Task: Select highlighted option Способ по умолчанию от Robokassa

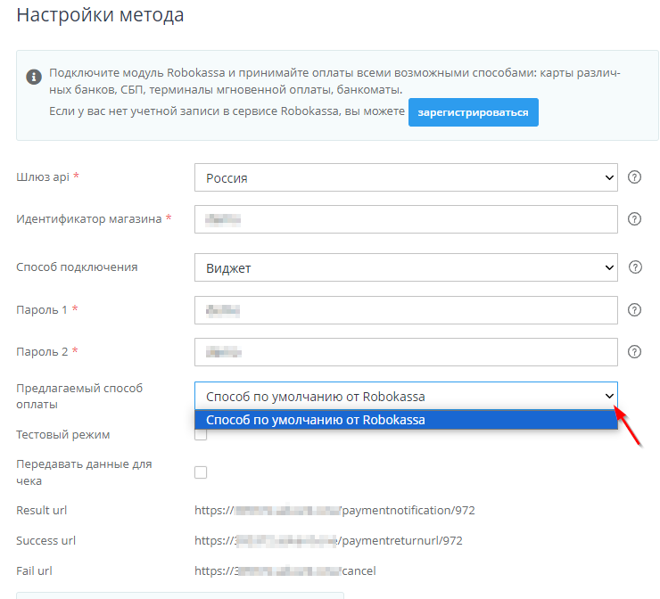Action: pos(406,420)
